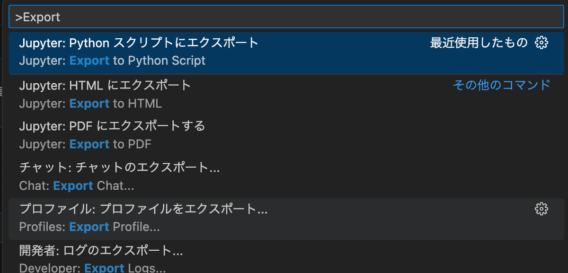Click the gear icon on Profiles export row
Viewport: 568px width, 273px height.
(x=541, y=209)
